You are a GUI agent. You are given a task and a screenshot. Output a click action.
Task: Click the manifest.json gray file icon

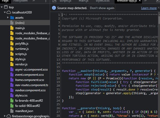[12, 111]
